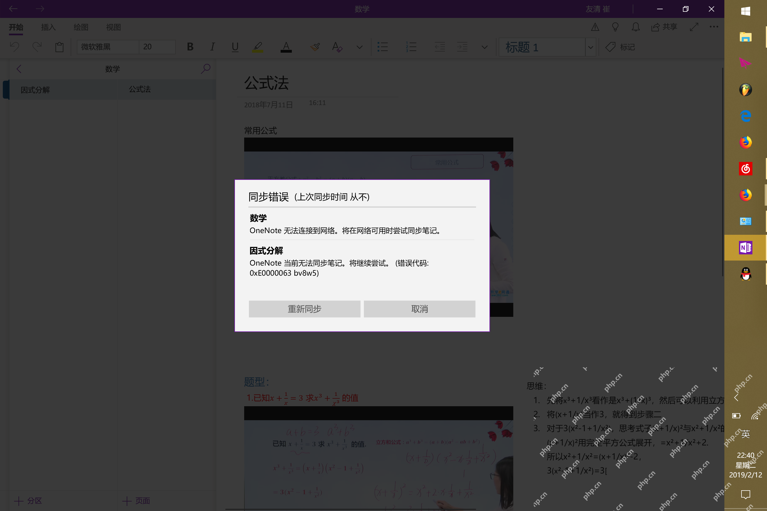
Task: Click the OneNote taskbar icon
Action: [x=745, y=248]
